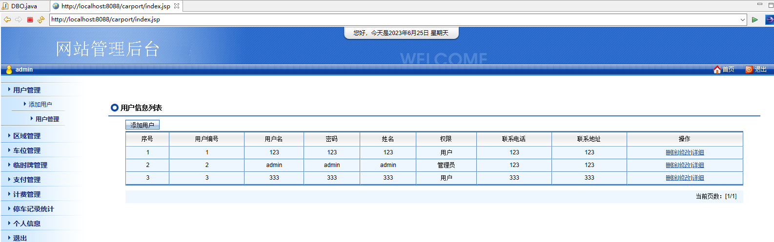Click the 序号 column header

pyautogui.click(x=147, y=139)
